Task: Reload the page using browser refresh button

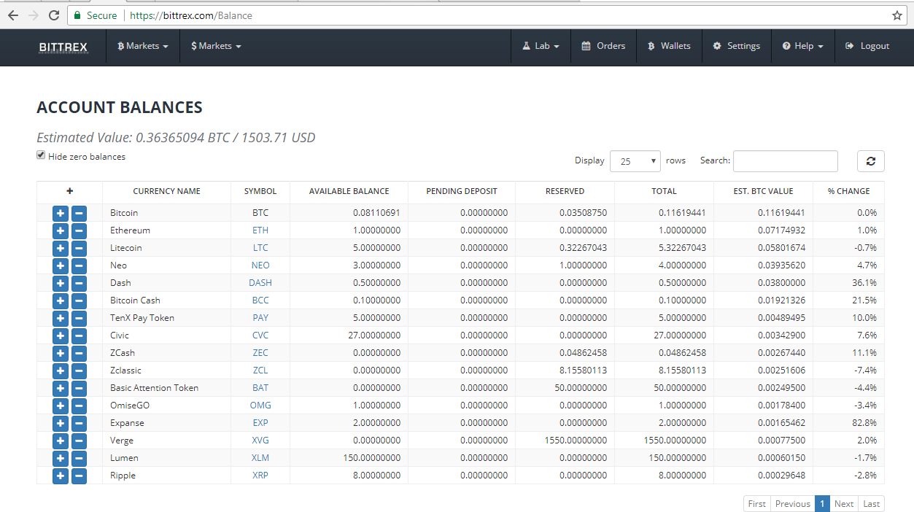Action: coord(54,15)
